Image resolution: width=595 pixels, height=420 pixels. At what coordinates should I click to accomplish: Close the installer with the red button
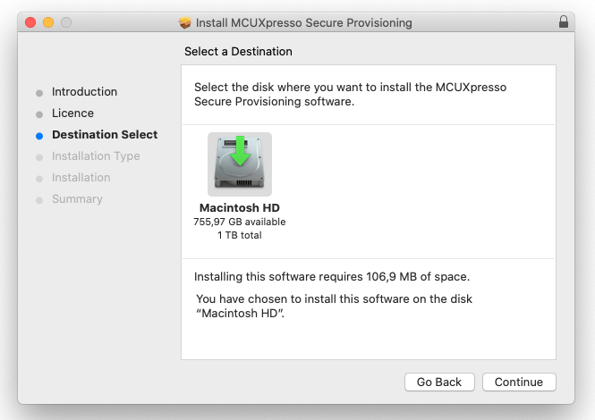tap(30, 21)
